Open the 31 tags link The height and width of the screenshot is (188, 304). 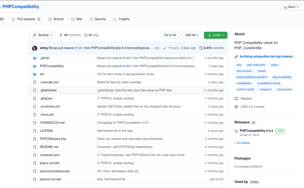pos(91,35)
